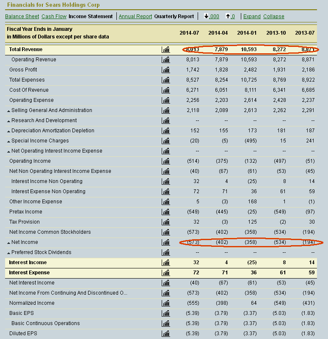Click the (495) Special Income Charges value
This screenshot has height=339, width=328.
251,141
